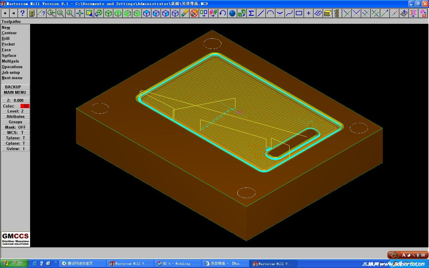Choose Face toolpath from the menu
This screenshot has width=429, height=268.
[6, 50]
